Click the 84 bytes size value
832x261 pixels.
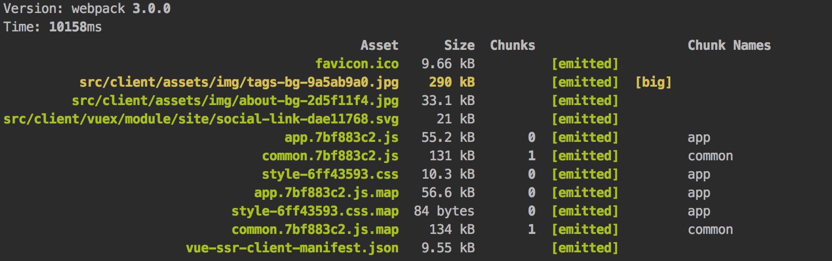click(444, 211)
